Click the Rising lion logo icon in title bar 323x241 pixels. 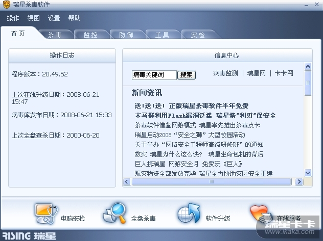click(6, 4)
